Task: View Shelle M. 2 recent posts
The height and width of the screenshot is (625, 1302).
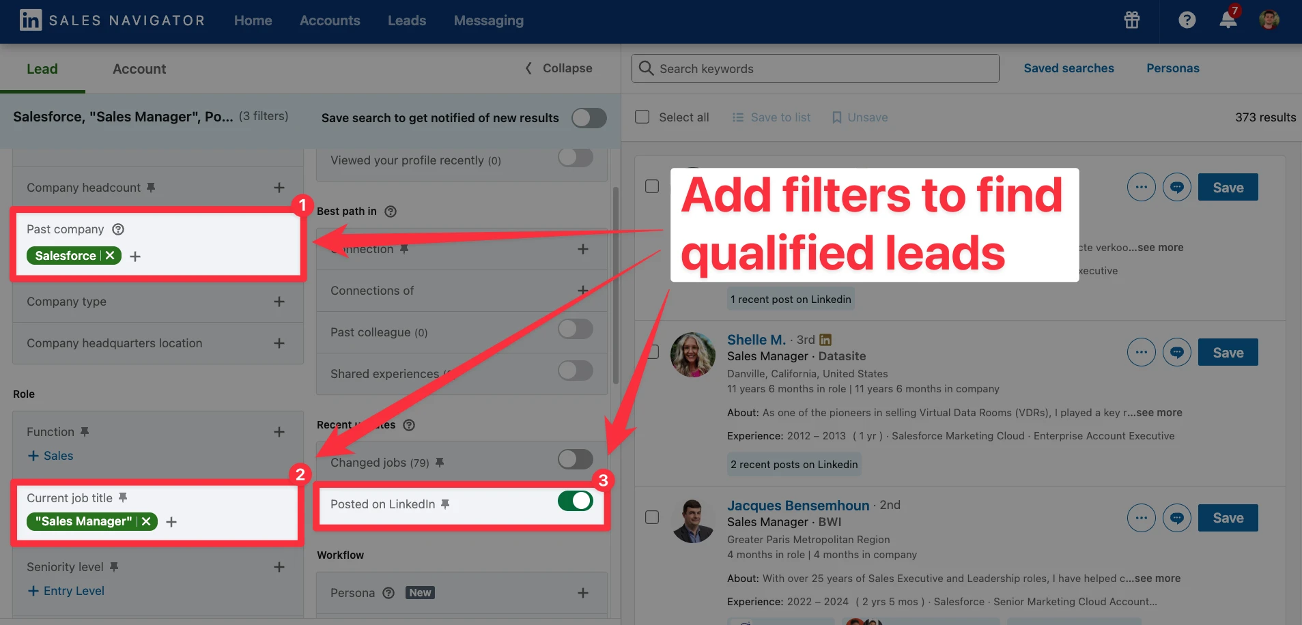Action: click(x=794, y=465)
